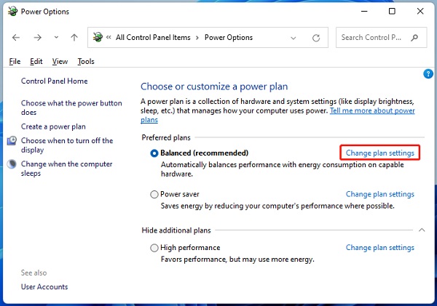Image resolution: width=437 pixels, height=306 pixels.
Task: Minimize the Power Options window
Action: [x=364, y=11]
